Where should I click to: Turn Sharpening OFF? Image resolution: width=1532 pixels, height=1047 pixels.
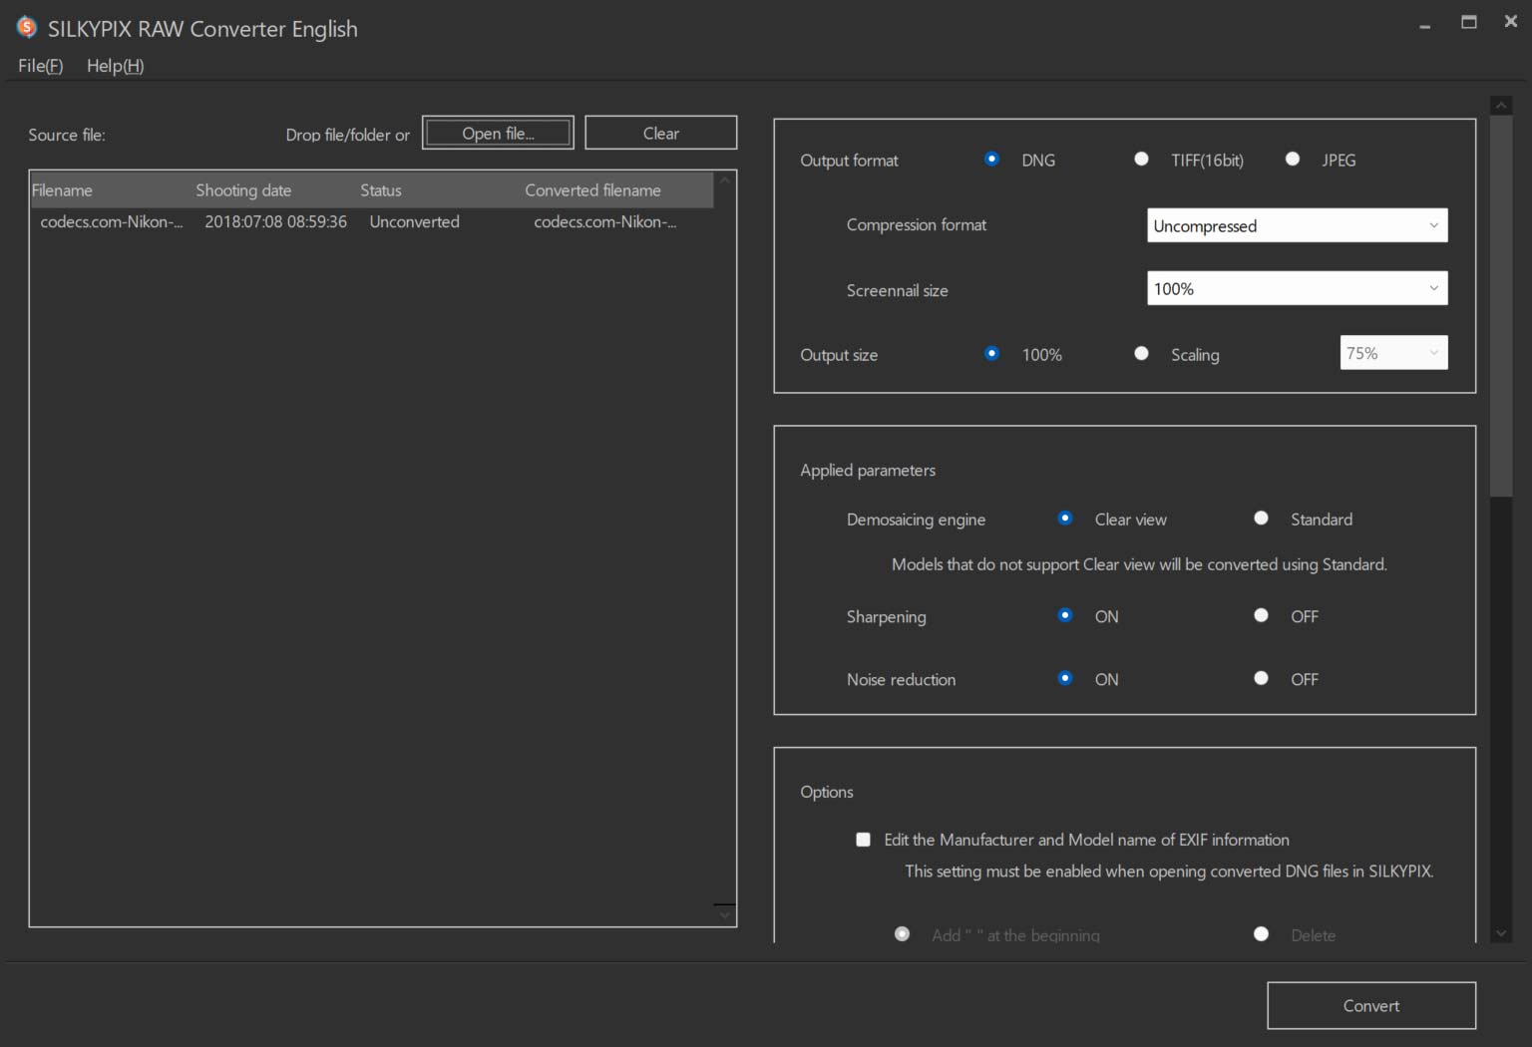point(1261,615)
